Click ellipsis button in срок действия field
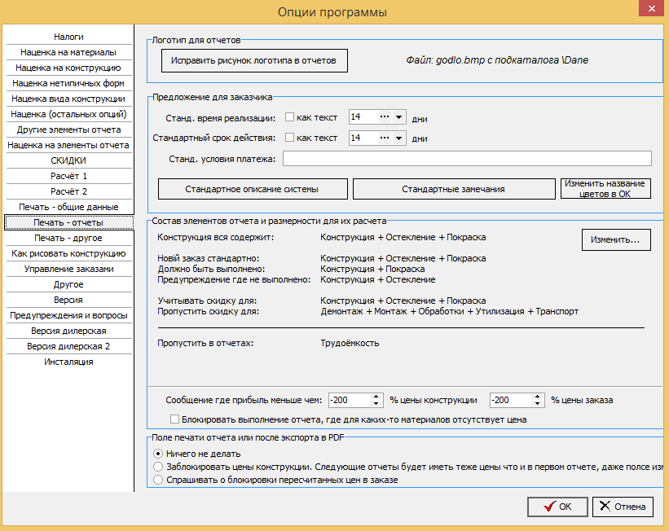This screenshot has width=669, height=531. [x=385, y=138]
